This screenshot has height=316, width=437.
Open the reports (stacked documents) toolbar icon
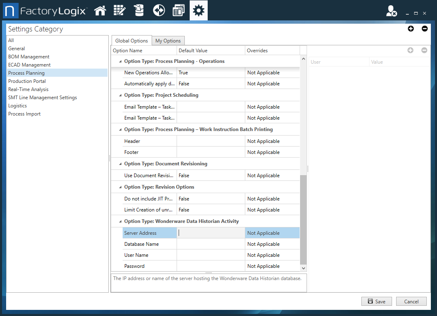(178, 10)
